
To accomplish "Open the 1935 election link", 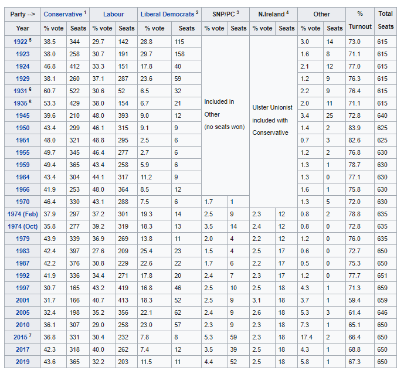I will click(20, 103).
